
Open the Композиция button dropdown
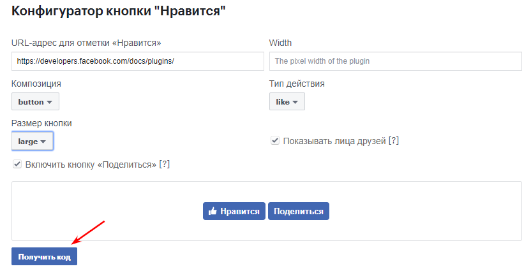35,101
